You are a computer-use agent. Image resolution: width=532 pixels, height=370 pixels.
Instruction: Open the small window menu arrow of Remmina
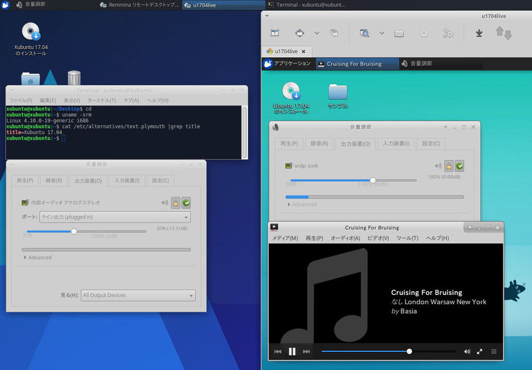click(x=267, y=16)
